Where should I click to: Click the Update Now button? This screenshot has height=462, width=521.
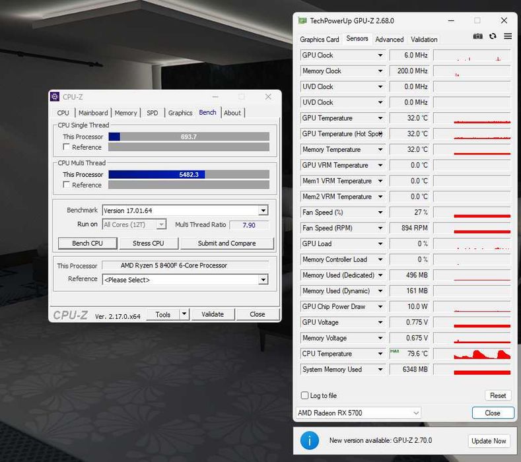click(489, 441)
